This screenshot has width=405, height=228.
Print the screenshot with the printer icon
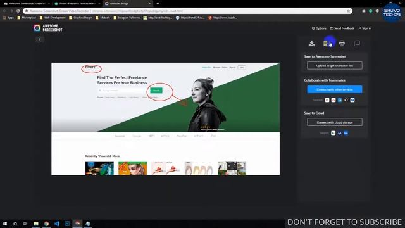pyautogui.click(x=342, y=44)
